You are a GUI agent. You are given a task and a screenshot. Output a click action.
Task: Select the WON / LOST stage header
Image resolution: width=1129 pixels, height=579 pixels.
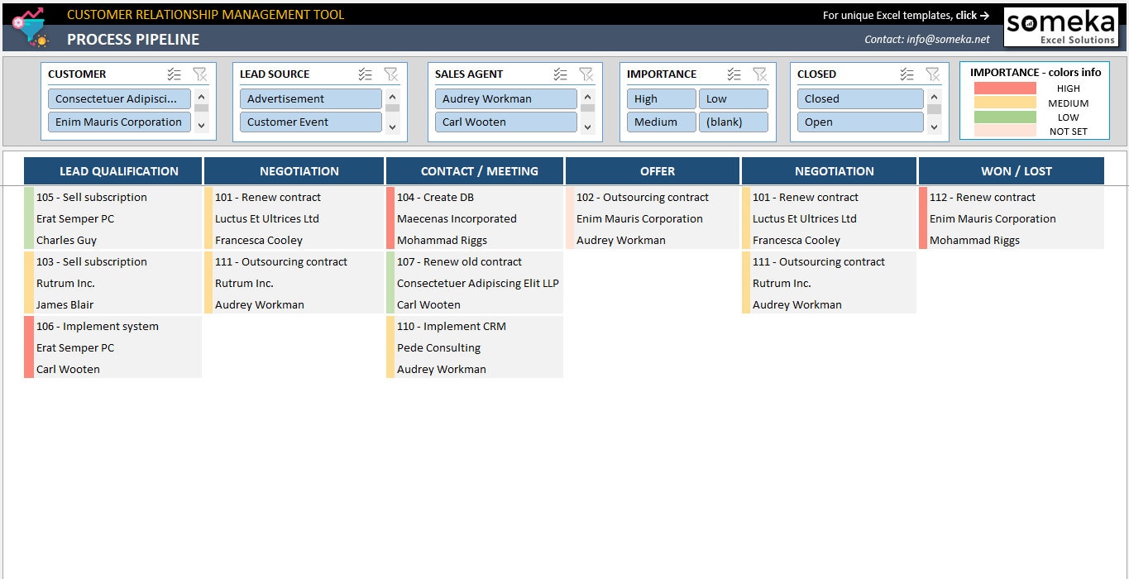click(x=1011, y=170)
